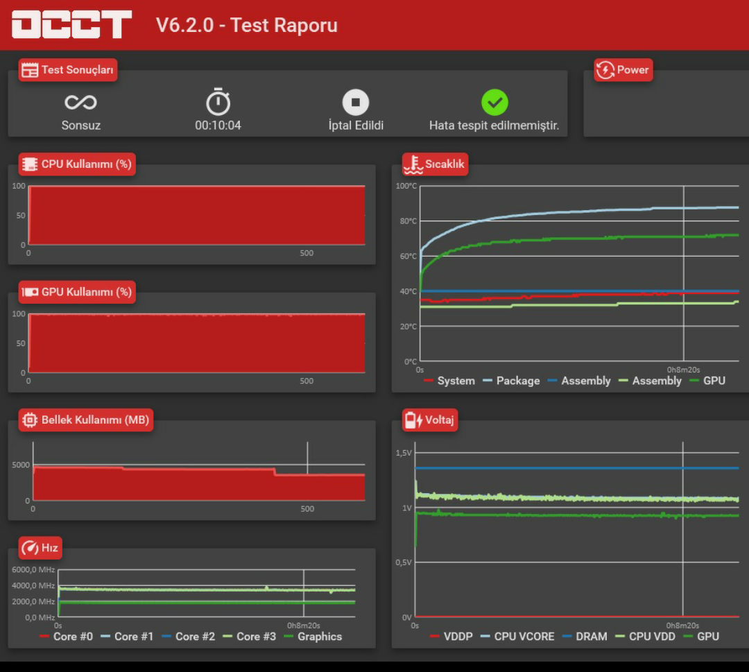Click the green checkmark status icon
This screenshot has width=749, height=672.
pos(494,102)
